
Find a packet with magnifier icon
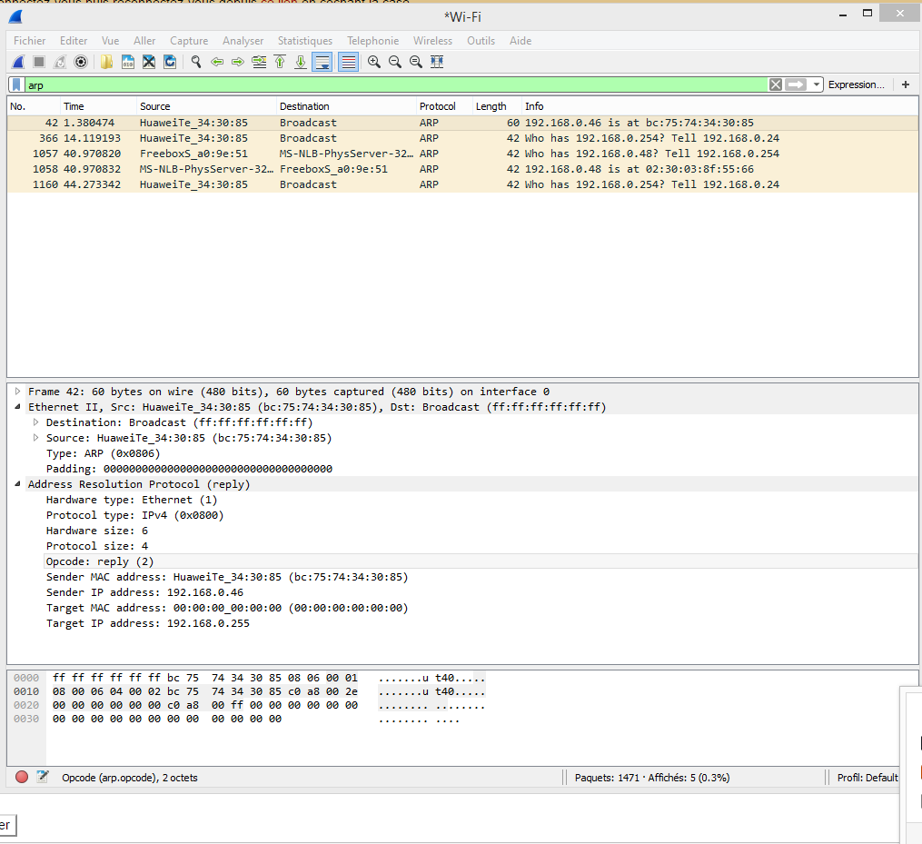point(196,62)
